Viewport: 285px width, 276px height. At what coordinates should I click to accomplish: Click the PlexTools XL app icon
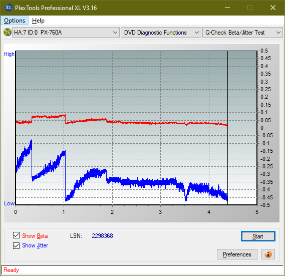click(8, 8)
